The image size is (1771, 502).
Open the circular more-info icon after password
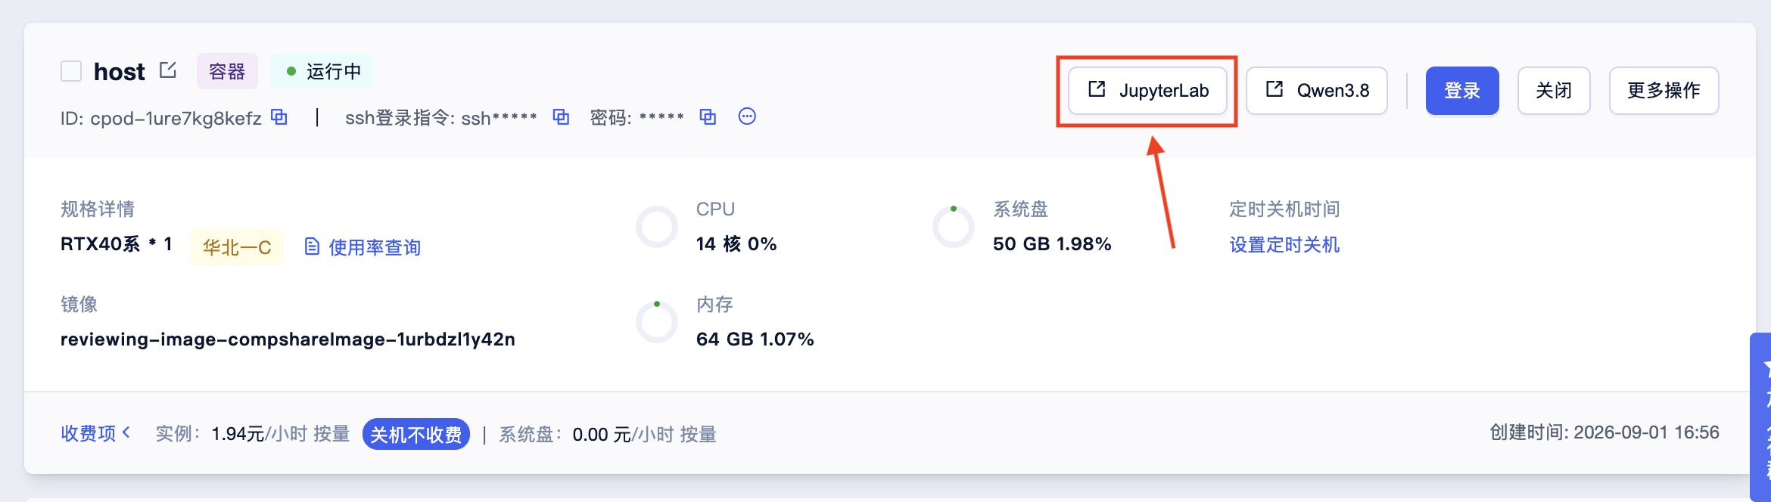(x=747, y=116)
